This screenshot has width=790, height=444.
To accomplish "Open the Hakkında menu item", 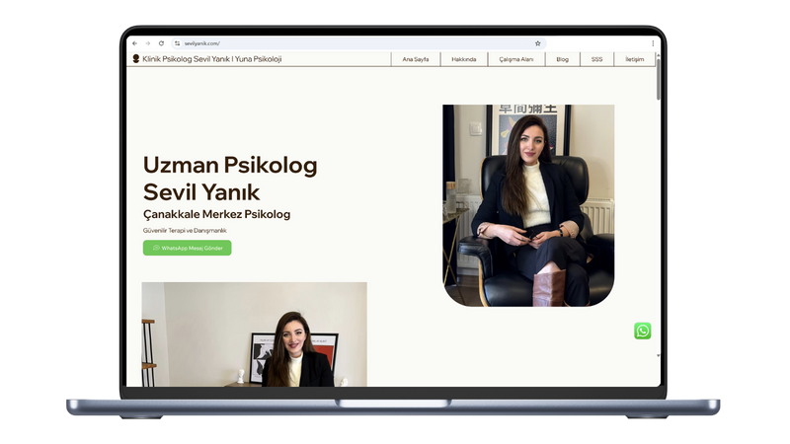I will point(464,59).
